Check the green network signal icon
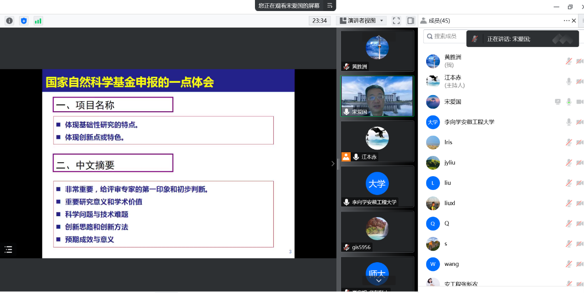 38,21
